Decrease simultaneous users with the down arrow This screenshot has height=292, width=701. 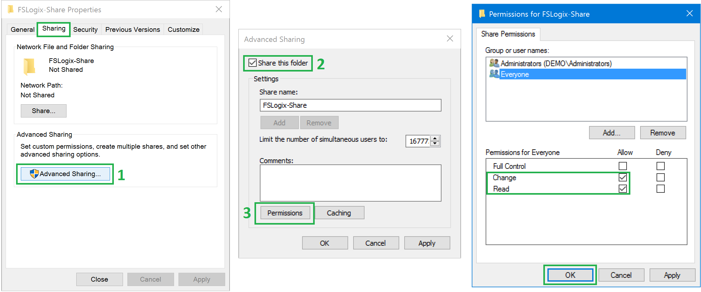tap(435, 144)
